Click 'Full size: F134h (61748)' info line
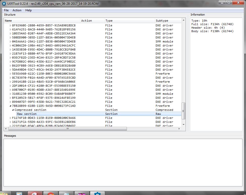This screenshot has width=246, height=195. click(x=213, y=24)
